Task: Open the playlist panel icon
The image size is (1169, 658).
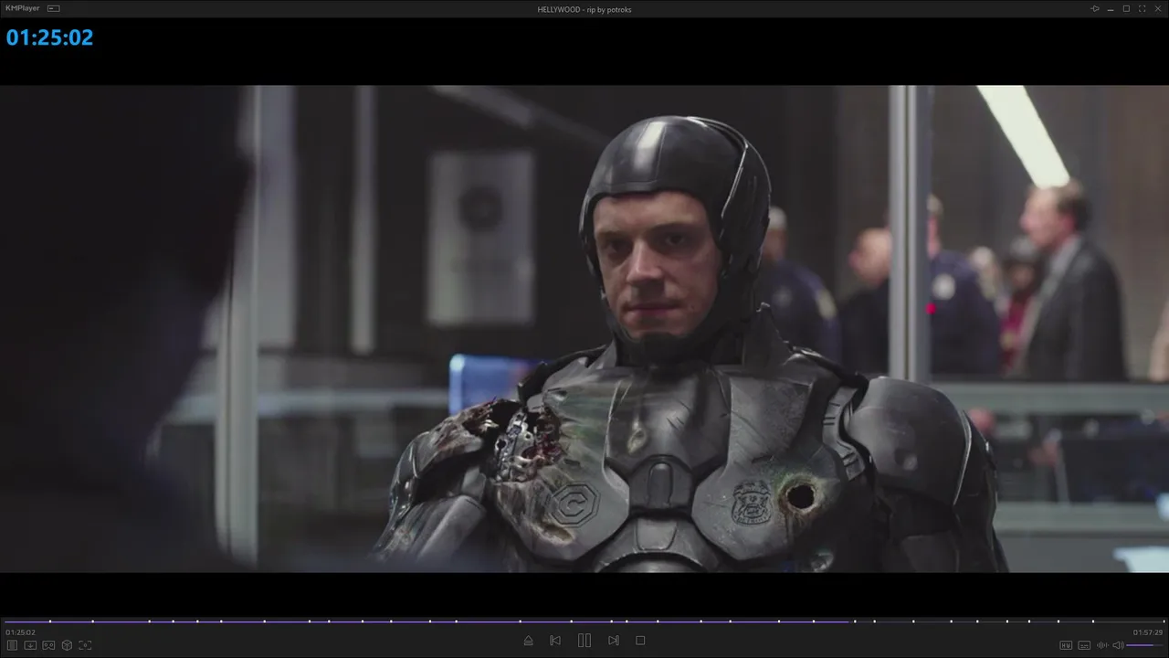Action: (x=13, y=645)
